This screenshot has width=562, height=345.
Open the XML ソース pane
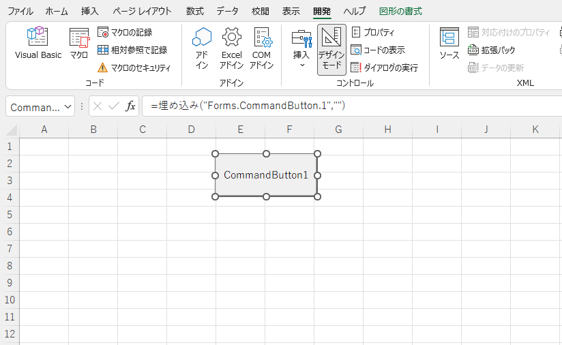449,44
